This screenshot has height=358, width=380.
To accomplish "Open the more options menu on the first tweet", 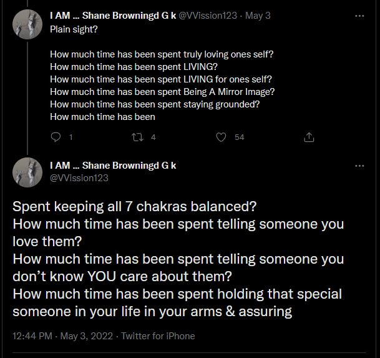I will [359, 16].
